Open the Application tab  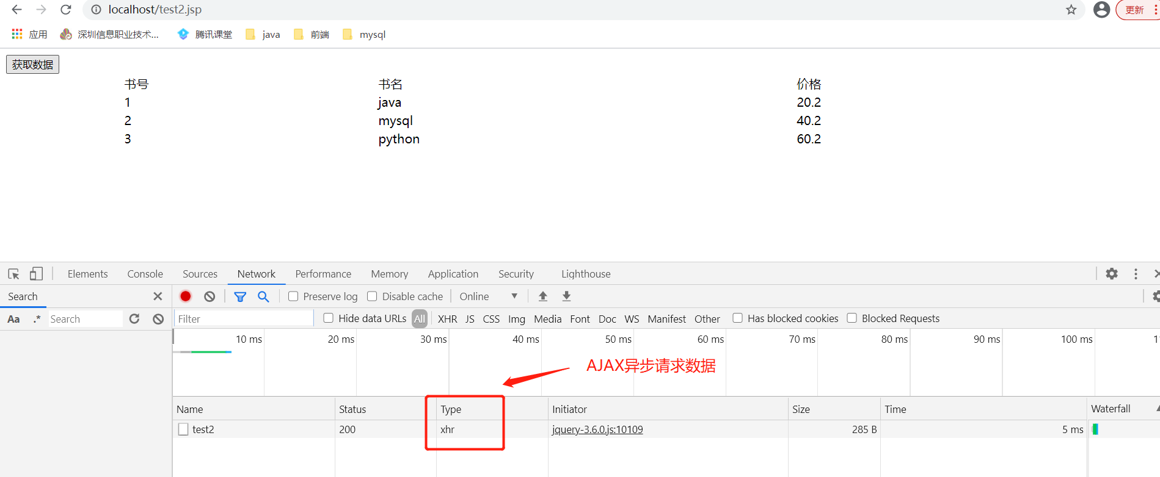[x=453, y=274]
